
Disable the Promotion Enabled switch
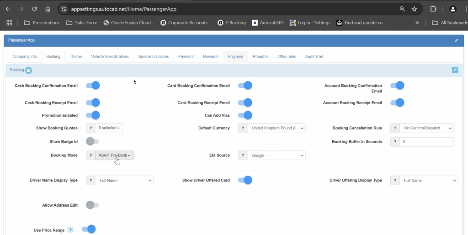point(93,115)
